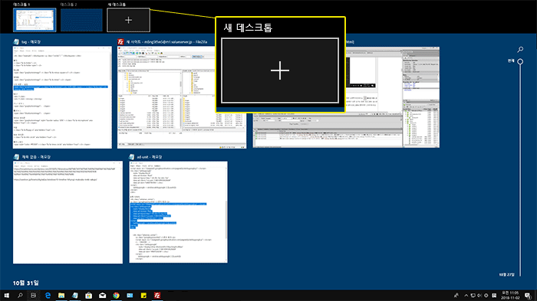The height and width of the screenshot is (301, 537).
Task: Click the circular tray icon next to volume
Action: (486, 295)
